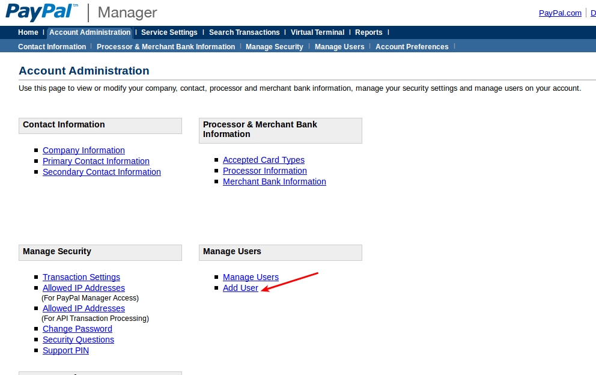Screen dimensions: 596x375
Task: Click the Transaction Settings link
Action: coord(81,277)
